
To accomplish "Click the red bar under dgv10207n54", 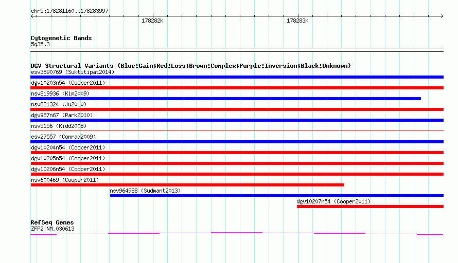I will (370, 206).
